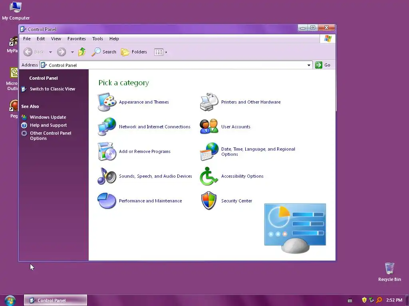Click the orange magnifier tray icon
409x306 pixels.
(379, 300)
